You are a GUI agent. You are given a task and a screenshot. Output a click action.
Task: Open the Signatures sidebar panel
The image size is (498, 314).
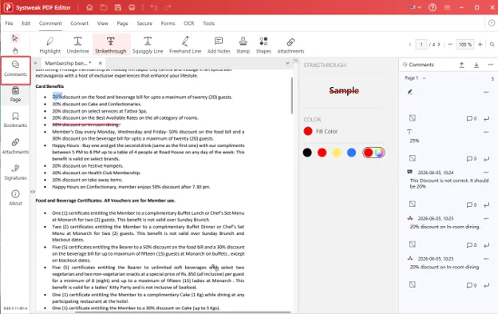pos(15,173)
